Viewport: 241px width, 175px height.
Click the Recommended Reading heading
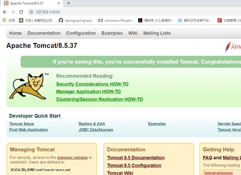85,76
